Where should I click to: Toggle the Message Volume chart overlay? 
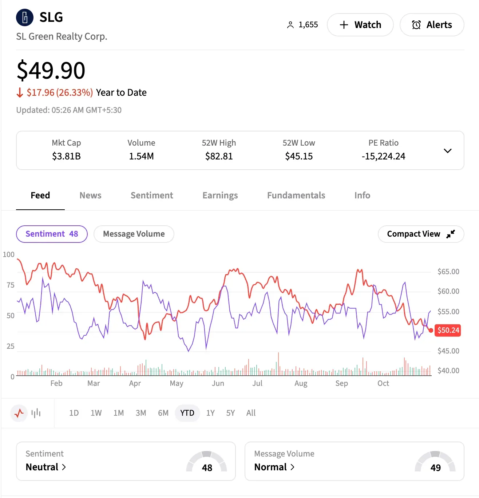click(x=134, y=234)
